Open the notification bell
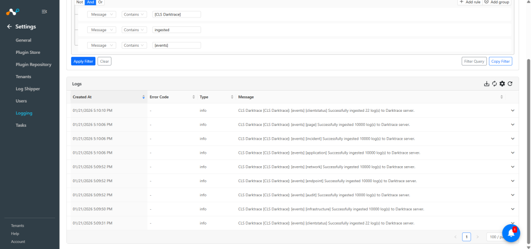Viewport: 531px width, 249px height. pos(511,233)
